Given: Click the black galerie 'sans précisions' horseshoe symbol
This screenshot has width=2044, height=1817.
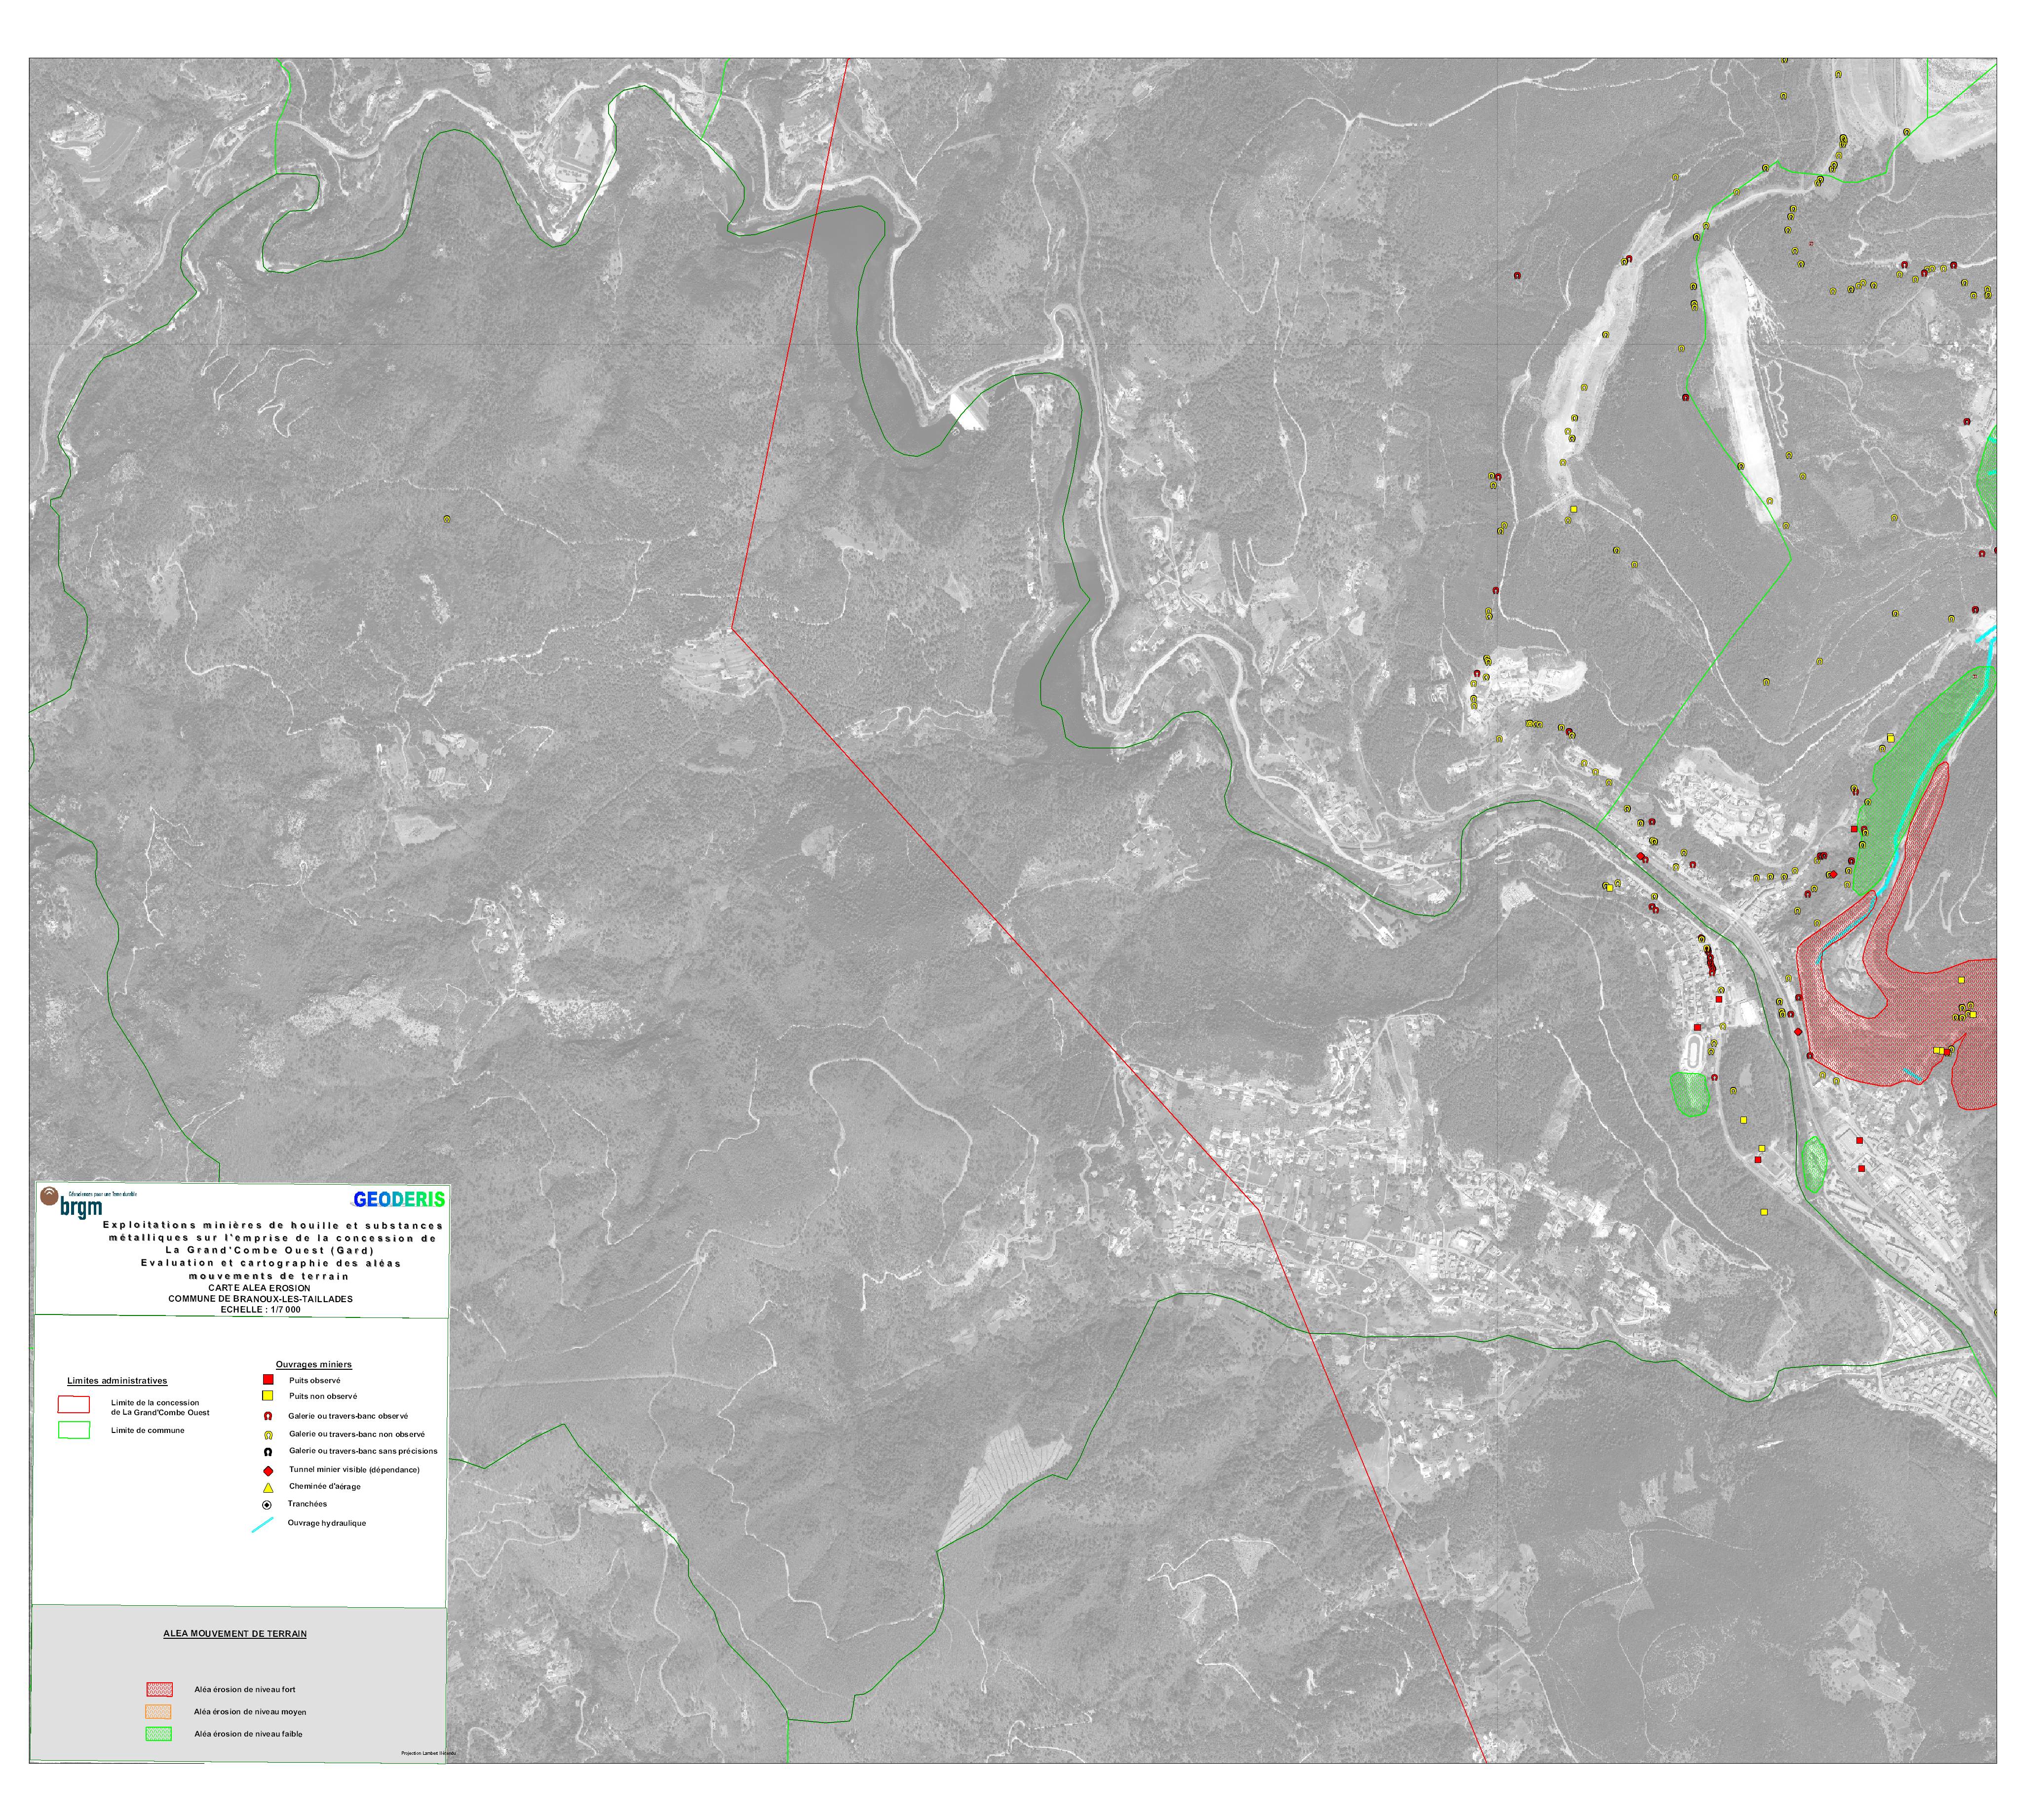Looking at the screenshot, I should click(x=268, y=1451).
